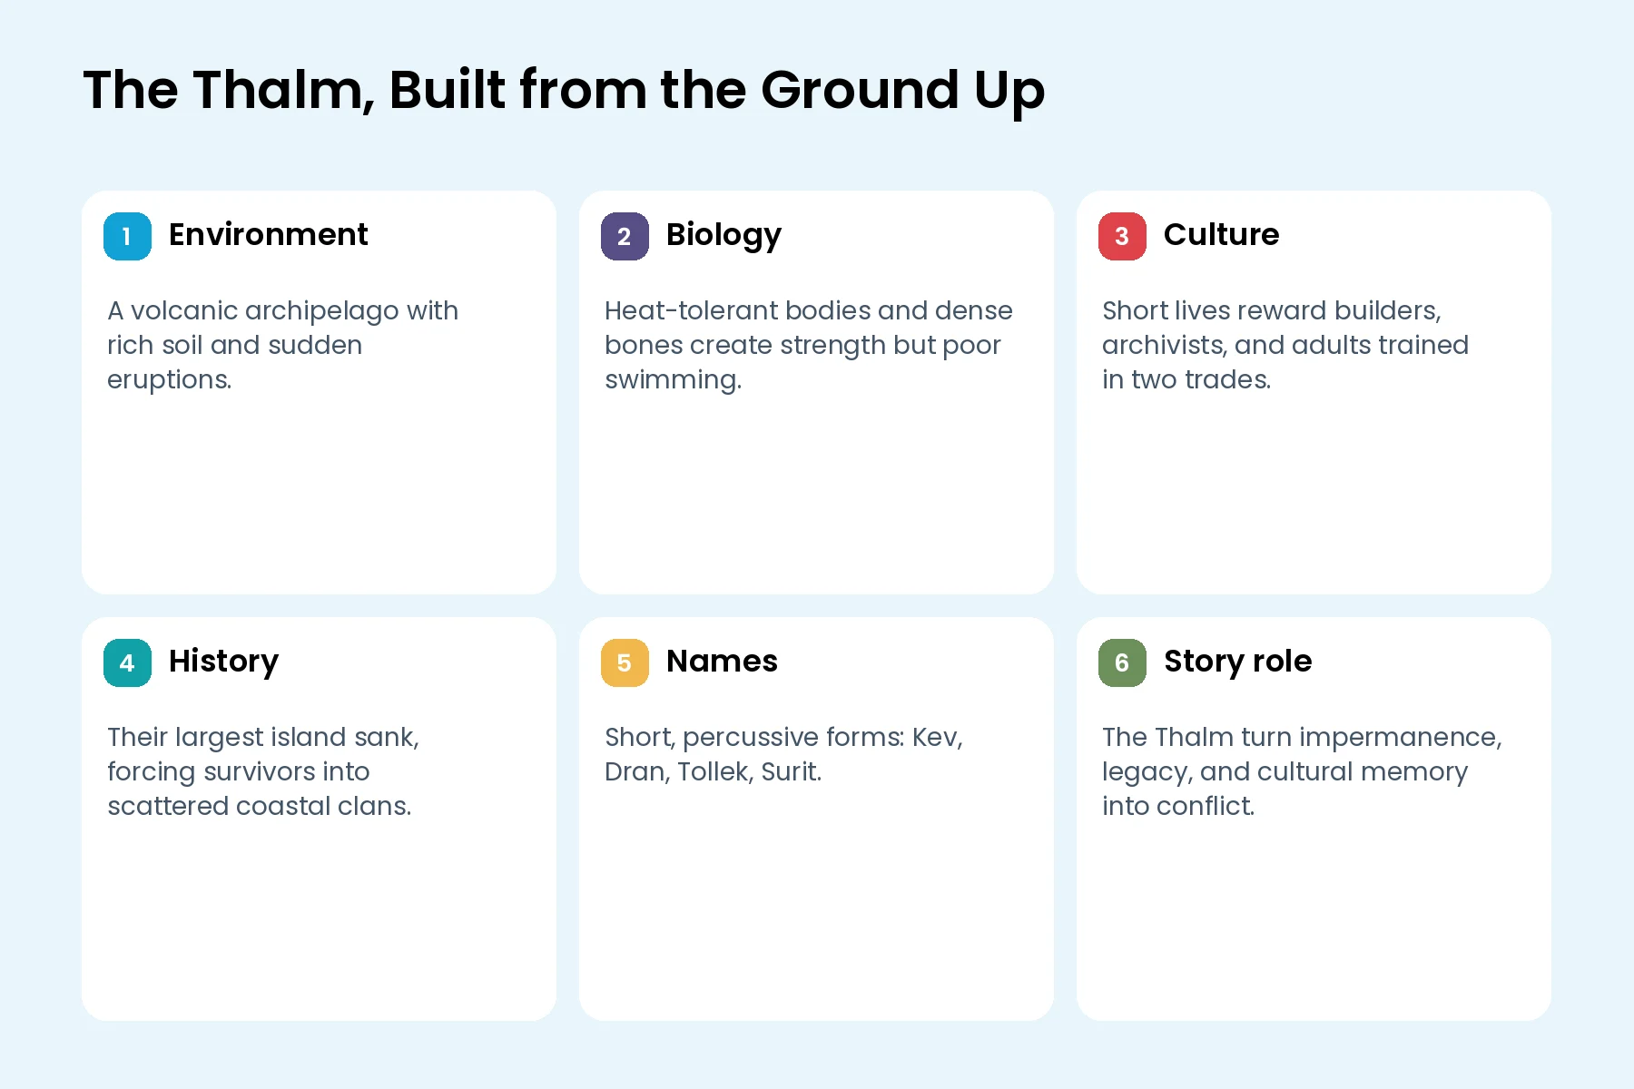1634x1089 pixels.
Task: Click the largest island sank paragraph
Action: point(263,771)
